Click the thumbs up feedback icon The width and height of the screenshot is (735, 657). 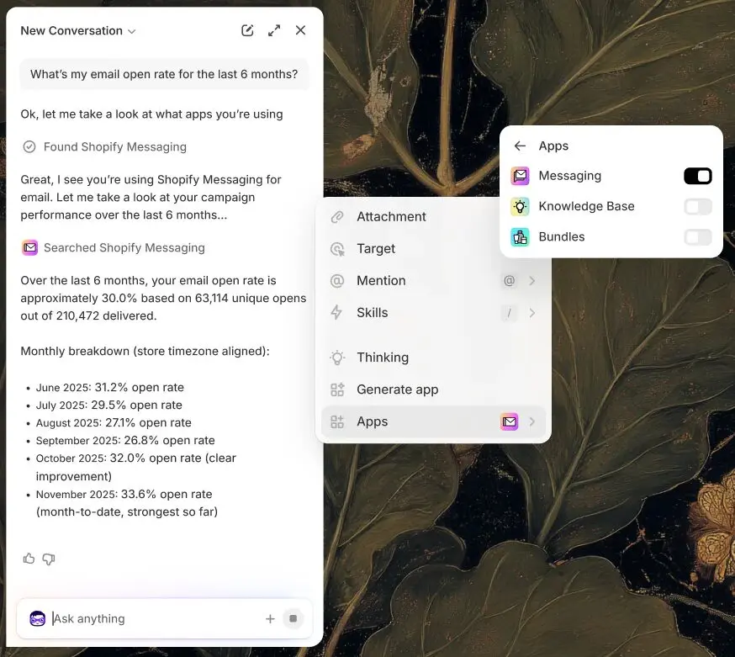click(x=29, y=559)
